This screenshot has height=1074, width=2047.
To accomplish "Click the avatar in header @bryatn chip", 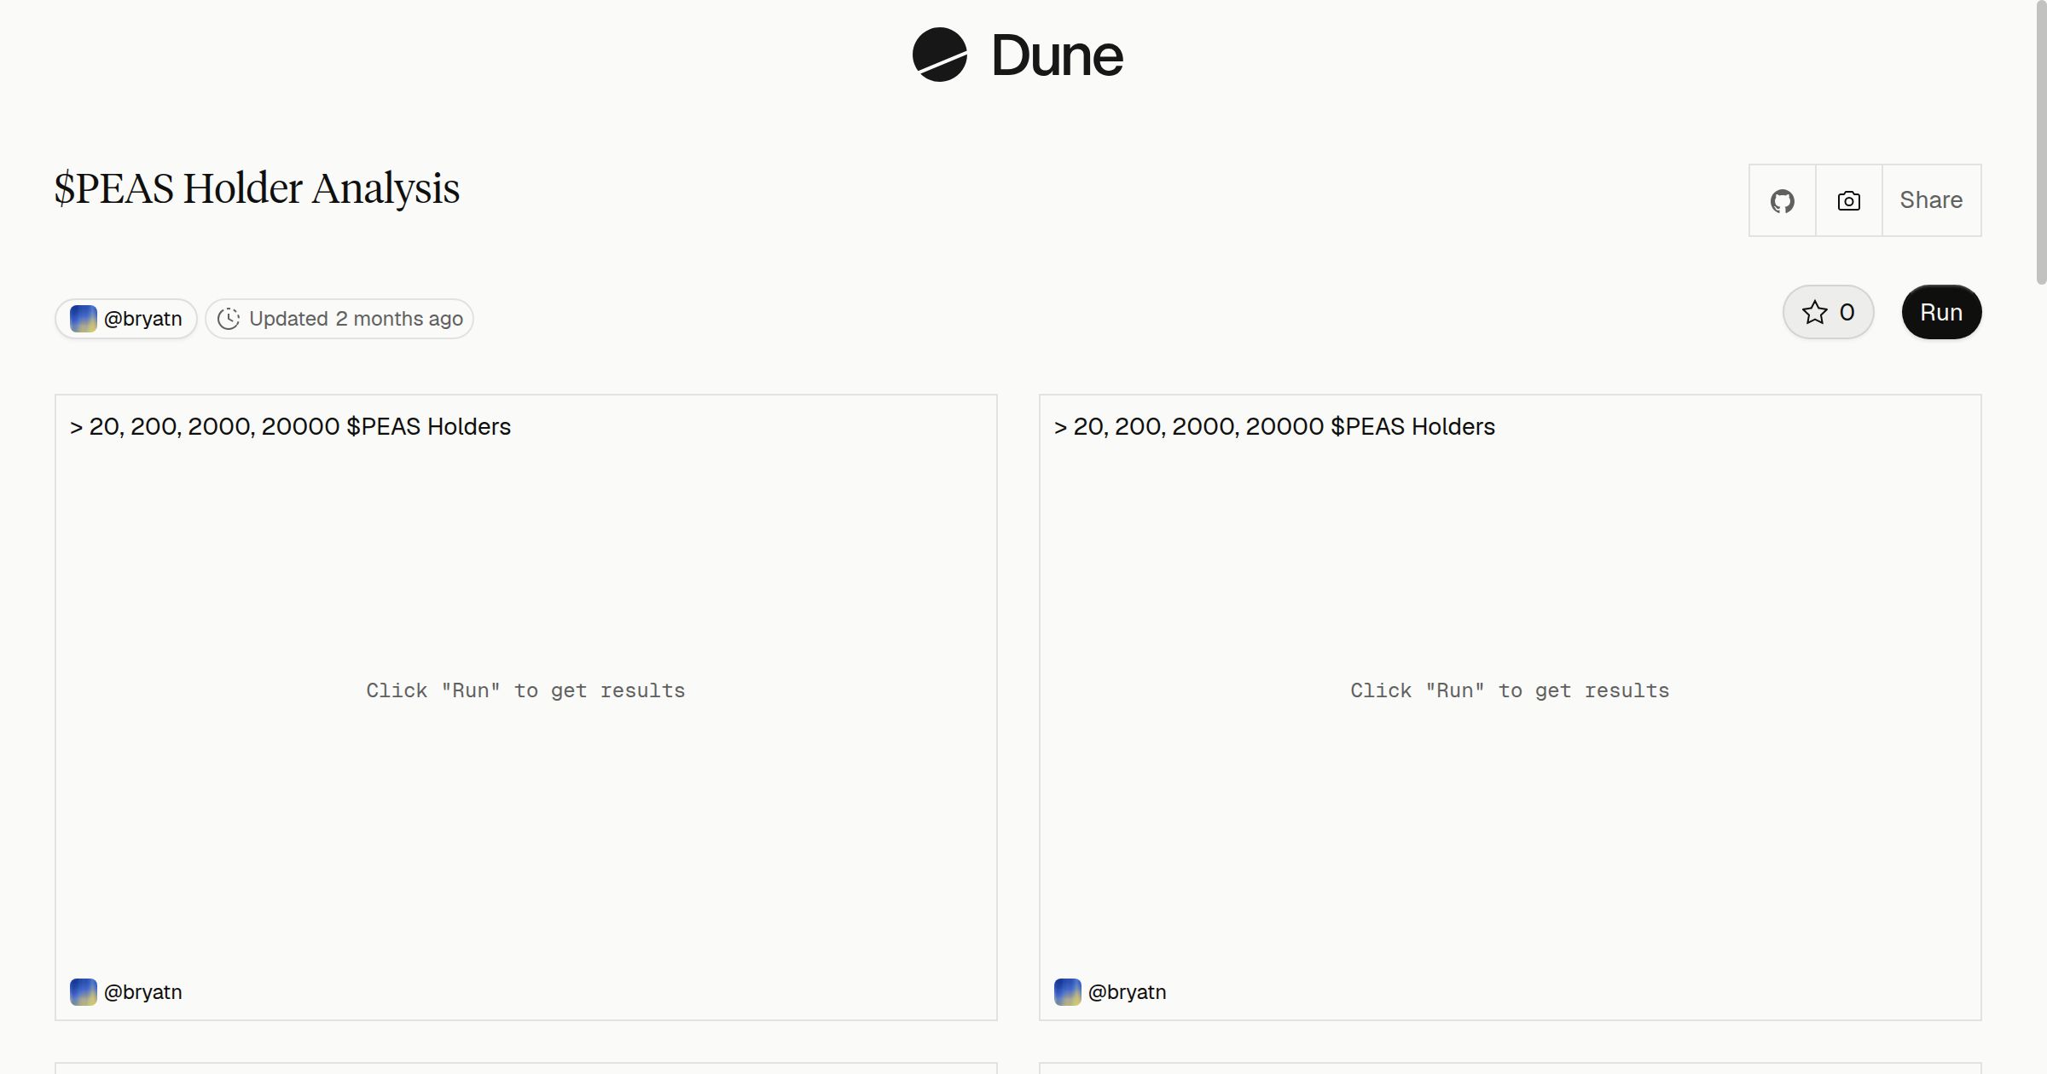I will (84, 319).
